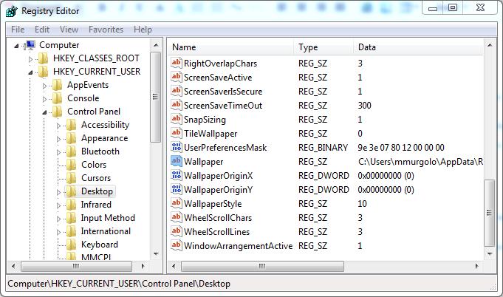
Task: Click the Desktop key folder icon
Action: 71,191
